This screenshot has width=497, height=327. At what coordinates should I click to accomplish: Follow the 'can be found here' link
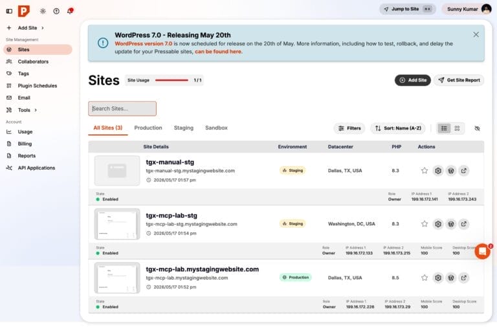click(x=218, y=51)
